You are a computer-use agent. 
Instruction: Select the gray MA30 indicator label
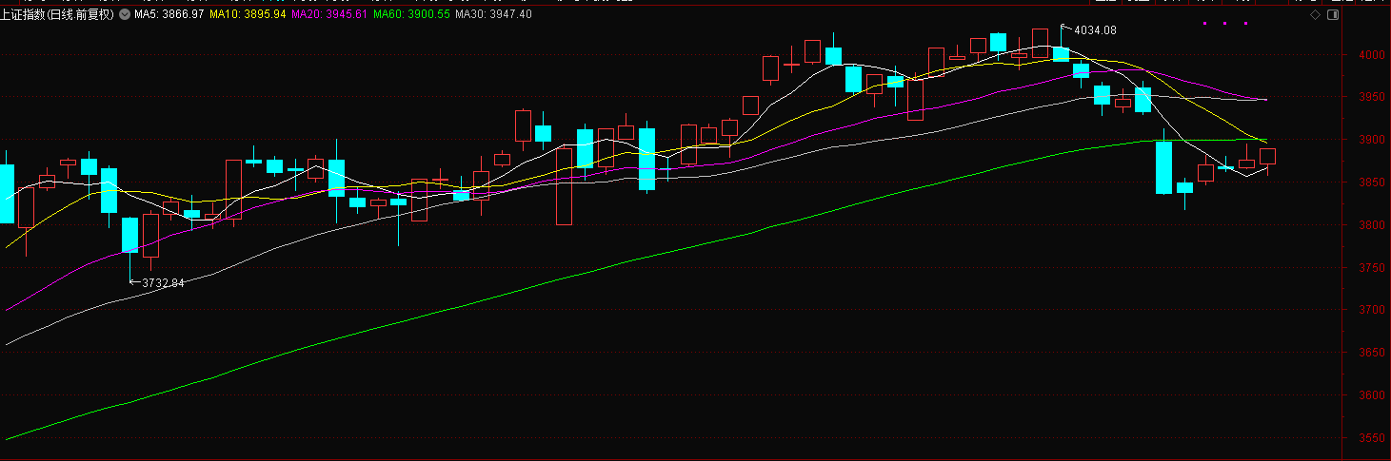(x=493, y=15)
